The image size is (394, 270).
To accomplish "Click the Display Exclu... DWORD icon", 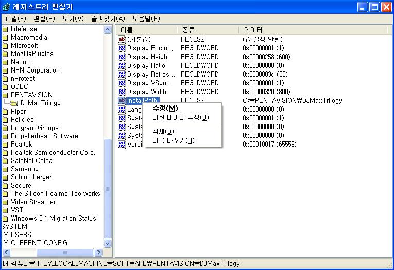I will 122,48.
